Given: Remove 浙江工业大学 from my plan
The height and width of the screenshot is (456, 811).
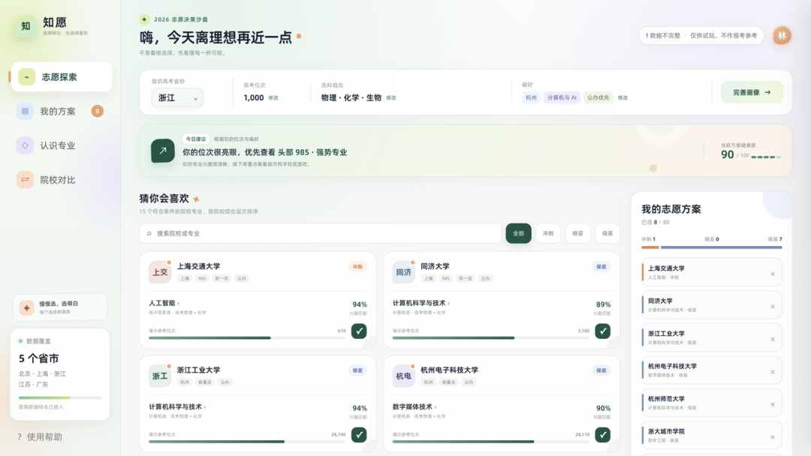Looking at the screenshot, I should (x=773, y=339).
